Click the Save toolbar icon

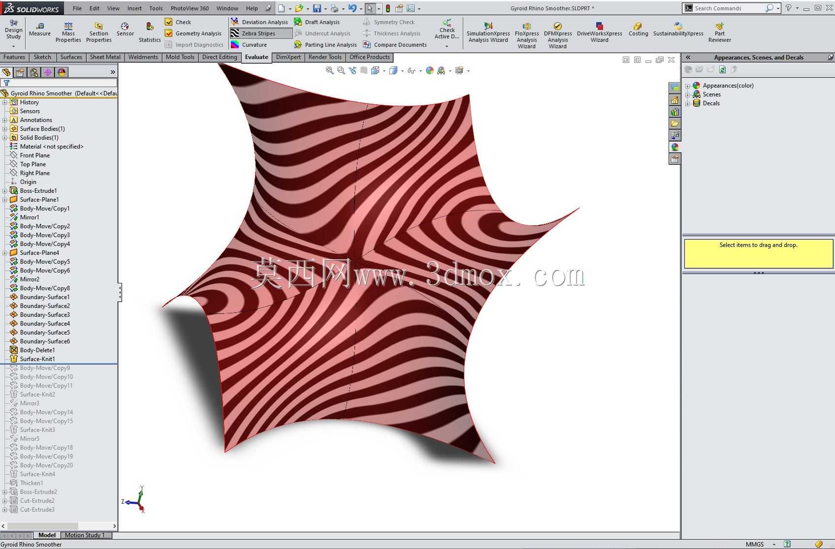(x=317, y=8)
